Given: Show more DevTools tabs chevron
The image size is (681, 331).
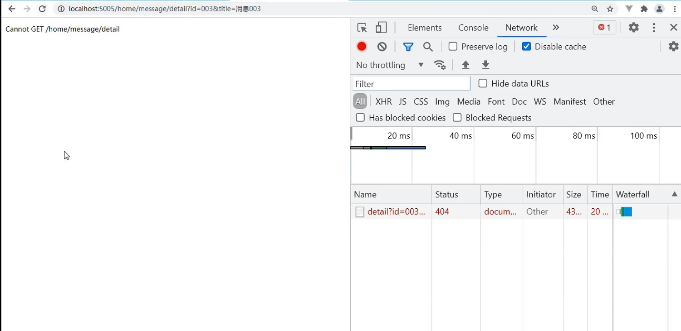Looking at the screenshot, I should [x=556, y=28].
